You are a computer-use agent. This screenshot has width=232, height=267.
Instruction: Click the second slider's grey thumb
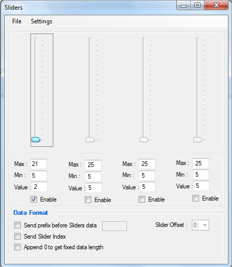(90, 140)
